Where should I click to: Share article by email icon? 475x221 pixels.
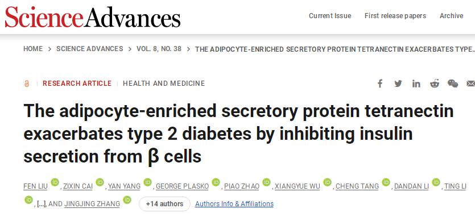(471, 84)
